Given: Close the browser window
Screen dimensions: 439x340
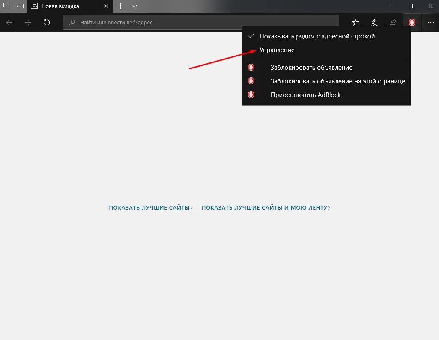Looking at the screenshot, I should (x=430, y=6).
